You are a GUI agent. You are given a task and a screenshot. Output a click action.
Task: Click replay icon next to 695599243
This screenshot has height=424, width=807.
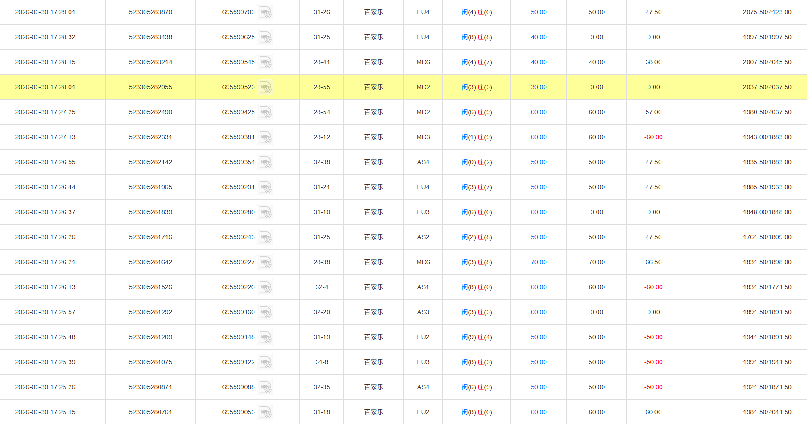point(265,237)
